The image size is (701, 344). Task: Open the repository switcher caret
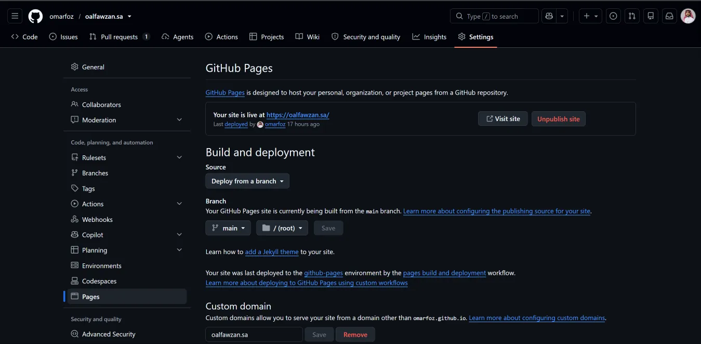(x=129, y=16)
